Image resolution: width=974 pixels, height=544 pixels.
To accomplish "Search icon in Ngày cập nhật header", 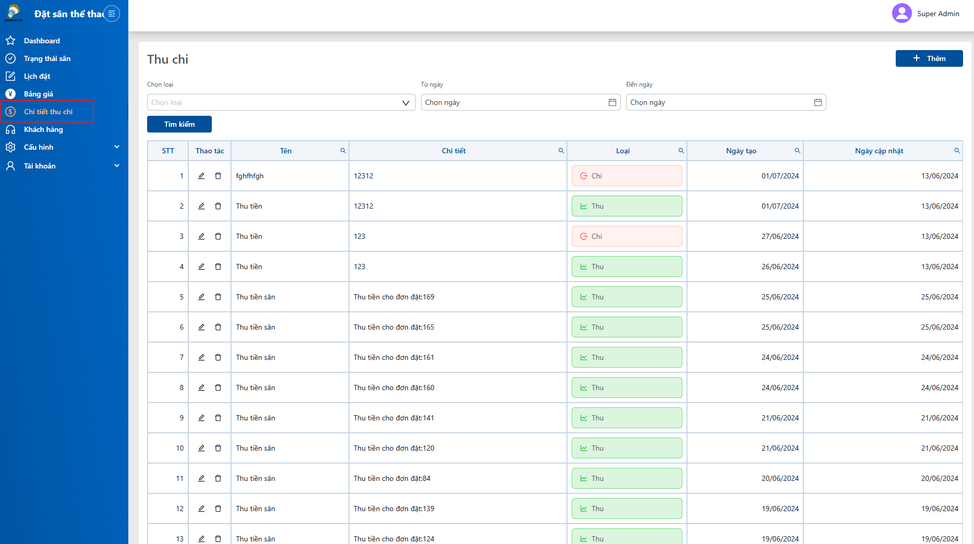I will [957, 151].
